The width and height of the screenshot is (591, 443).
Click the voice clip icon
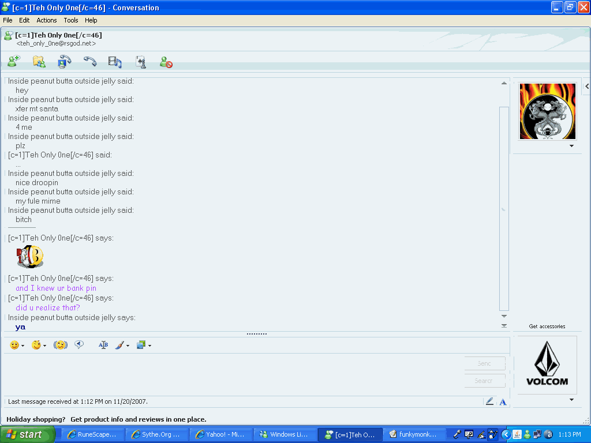click(x=79, y=345)
